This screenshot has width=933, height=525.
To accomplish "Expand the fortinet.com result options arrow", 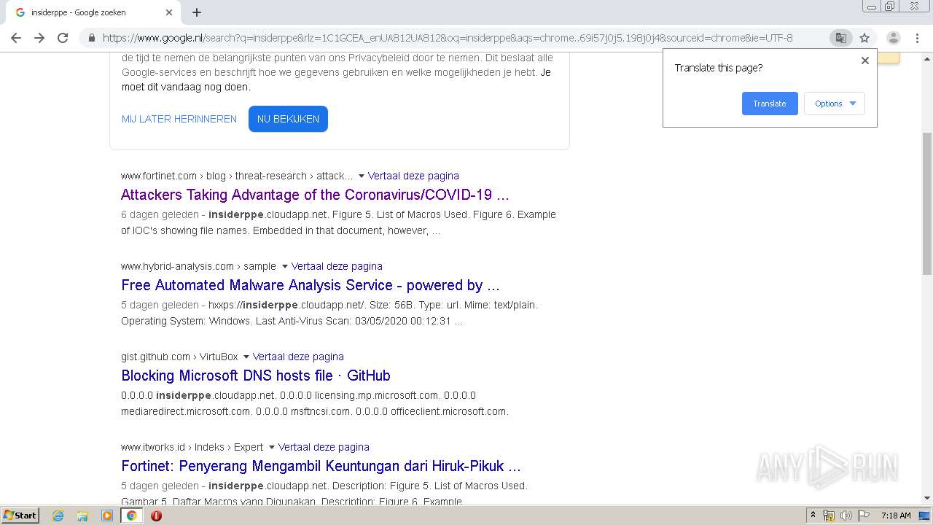I will pyautogui.click(x=362, y=176).
